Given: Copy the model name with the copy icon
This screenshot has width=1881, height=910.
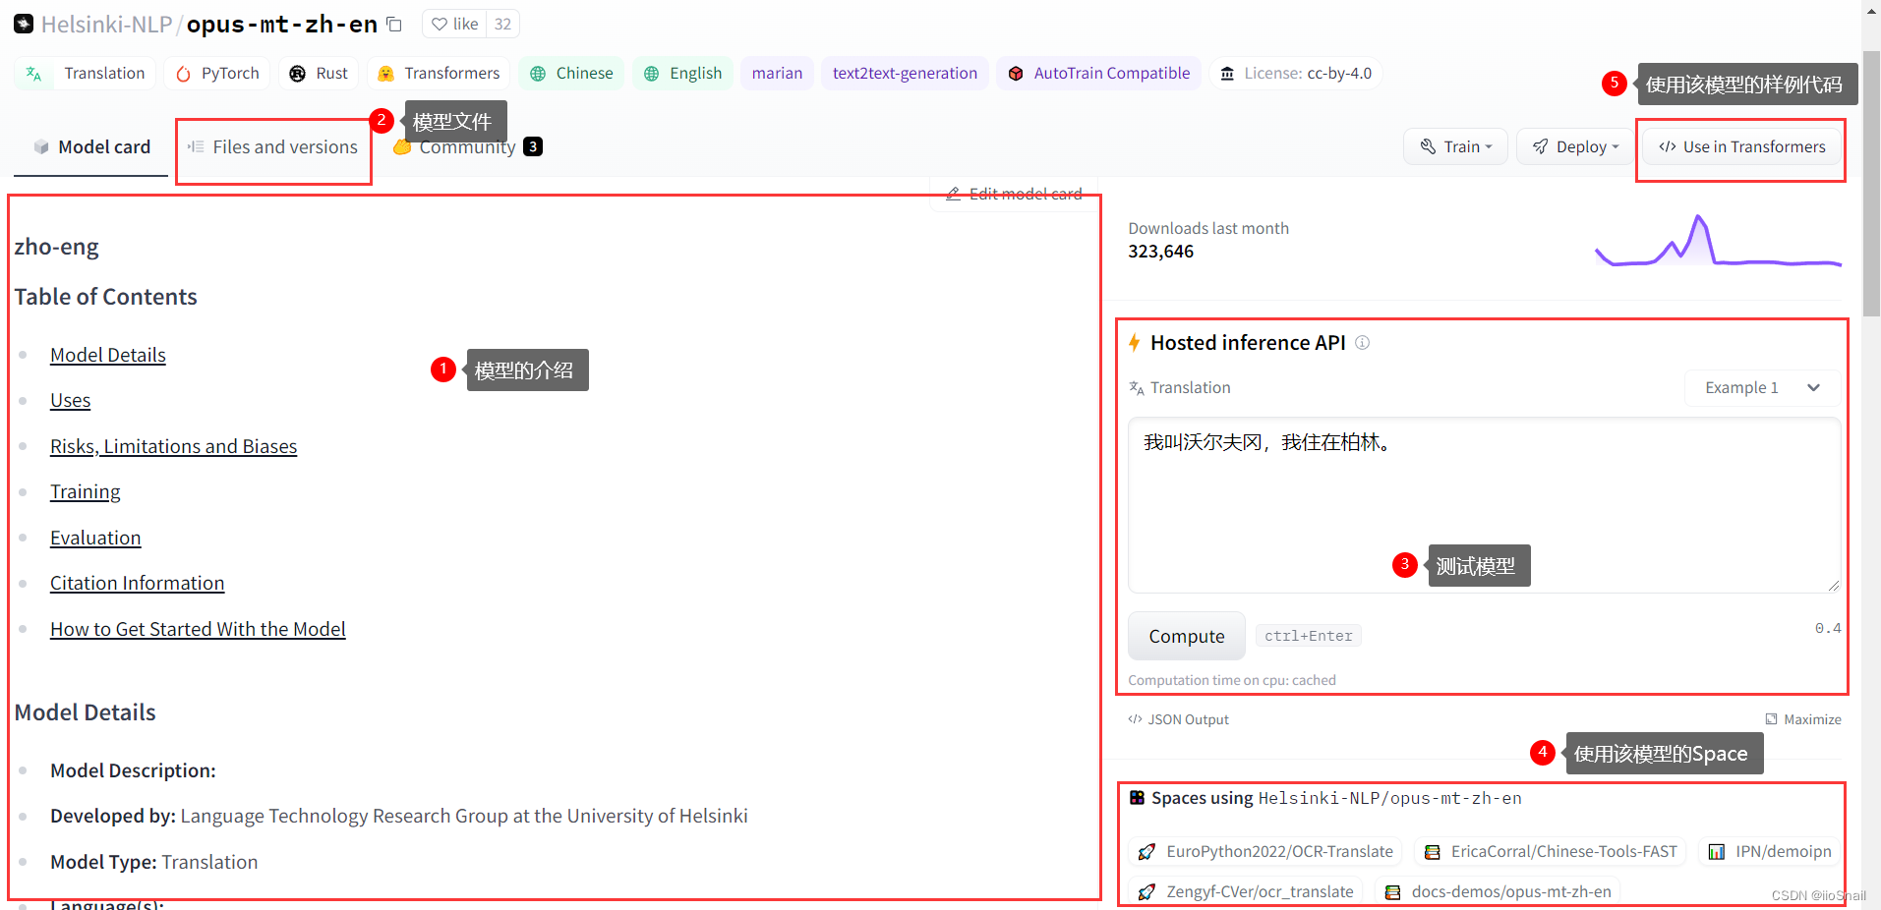Looking at the screenshot, I should pyautogui.click(x=394, y=25).
